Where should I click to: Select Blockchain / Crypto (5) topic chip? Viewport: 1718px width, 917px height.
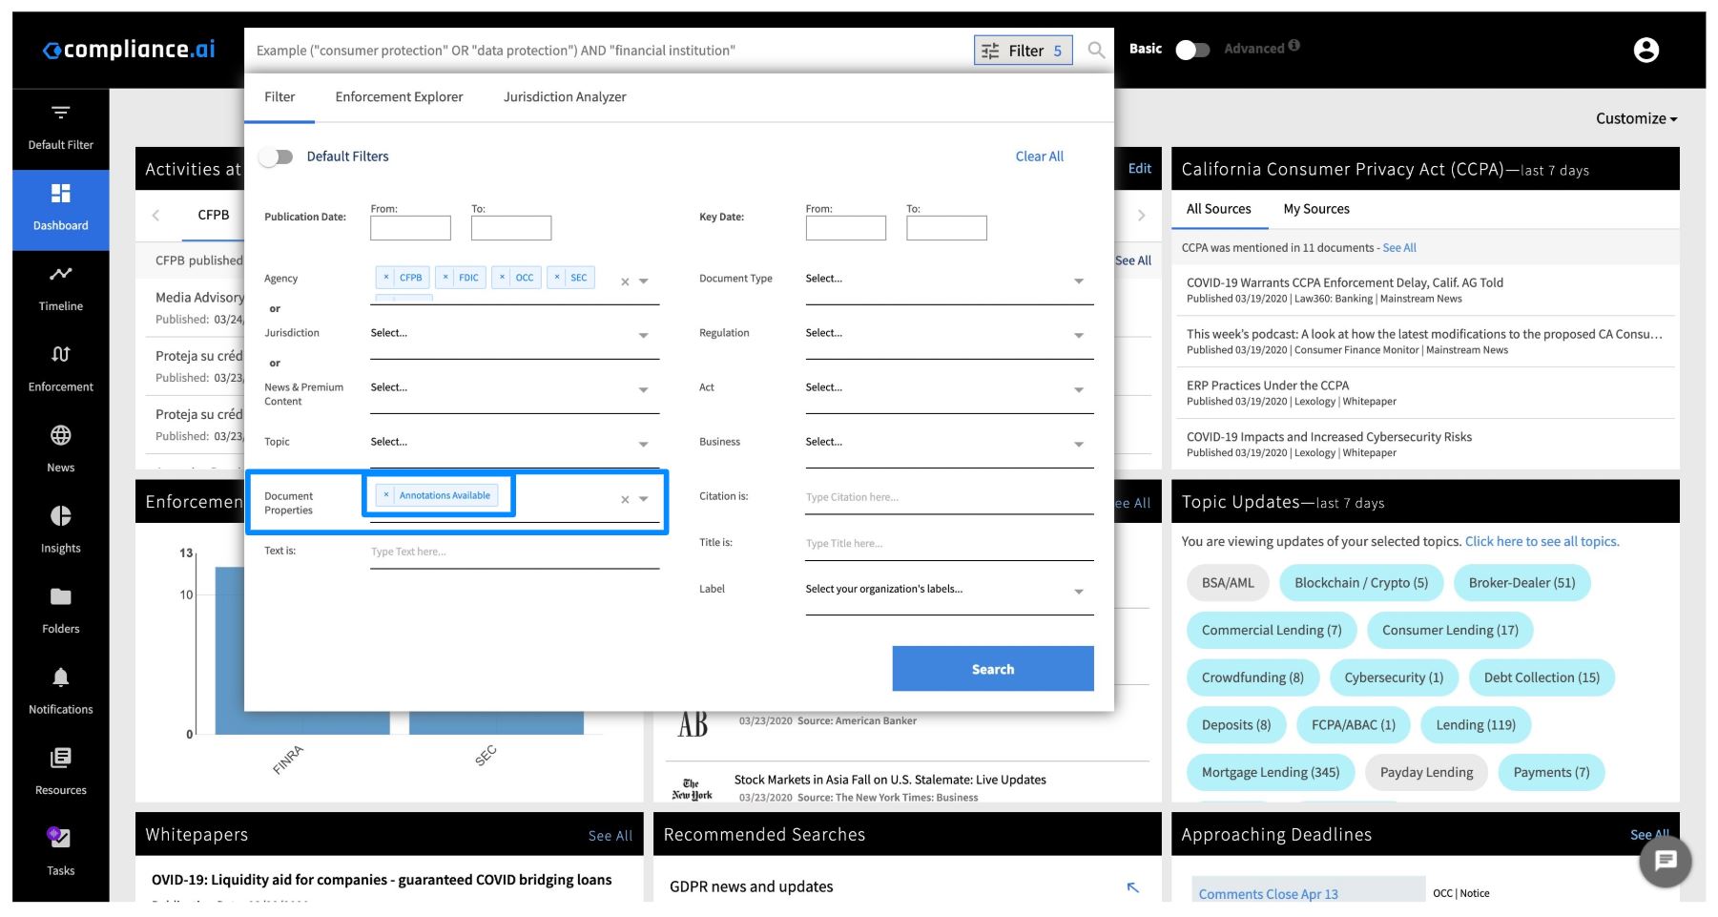point(1361,583)
